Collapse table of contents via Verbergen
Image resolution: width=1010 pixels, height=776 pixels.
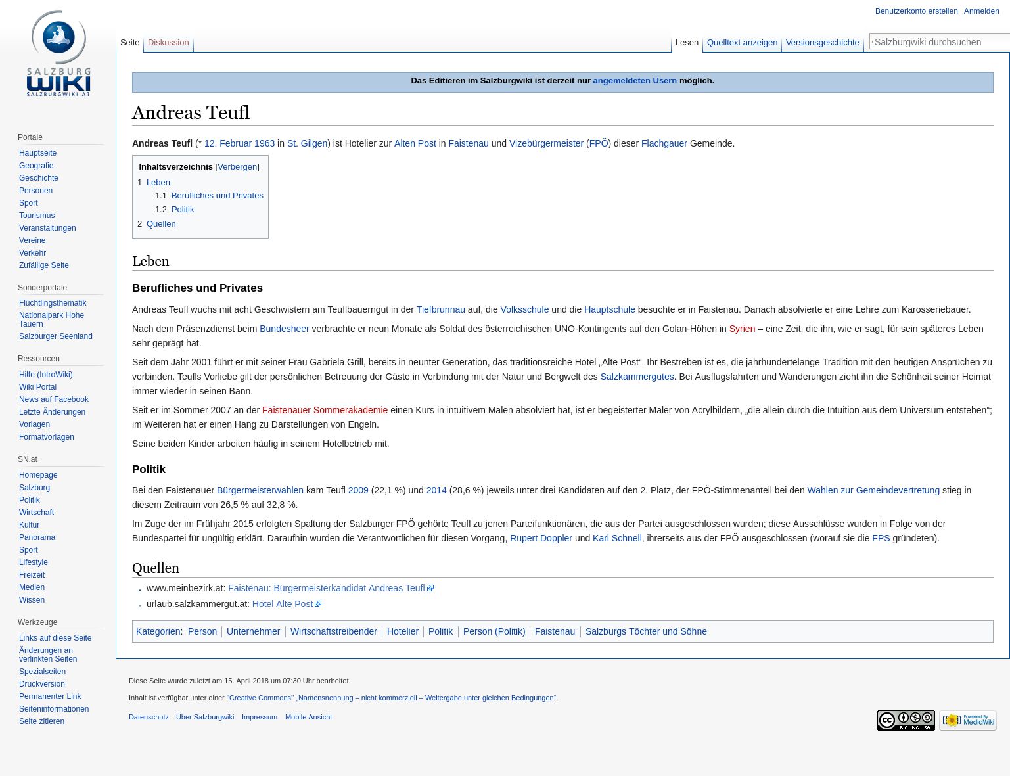[237, 167]
